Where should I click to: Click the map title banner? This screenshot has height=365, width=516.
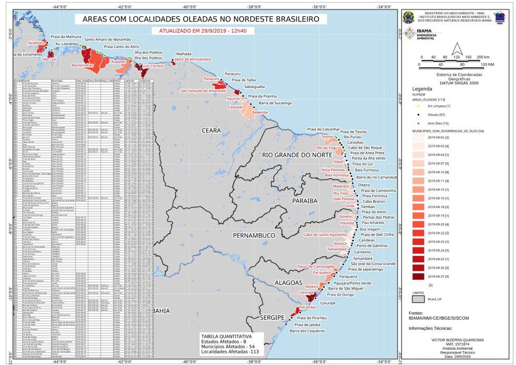click(201, 19)
